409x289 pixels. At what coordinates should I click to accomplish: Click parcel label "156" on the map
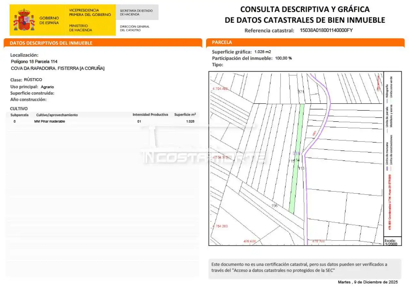(274, 206)
